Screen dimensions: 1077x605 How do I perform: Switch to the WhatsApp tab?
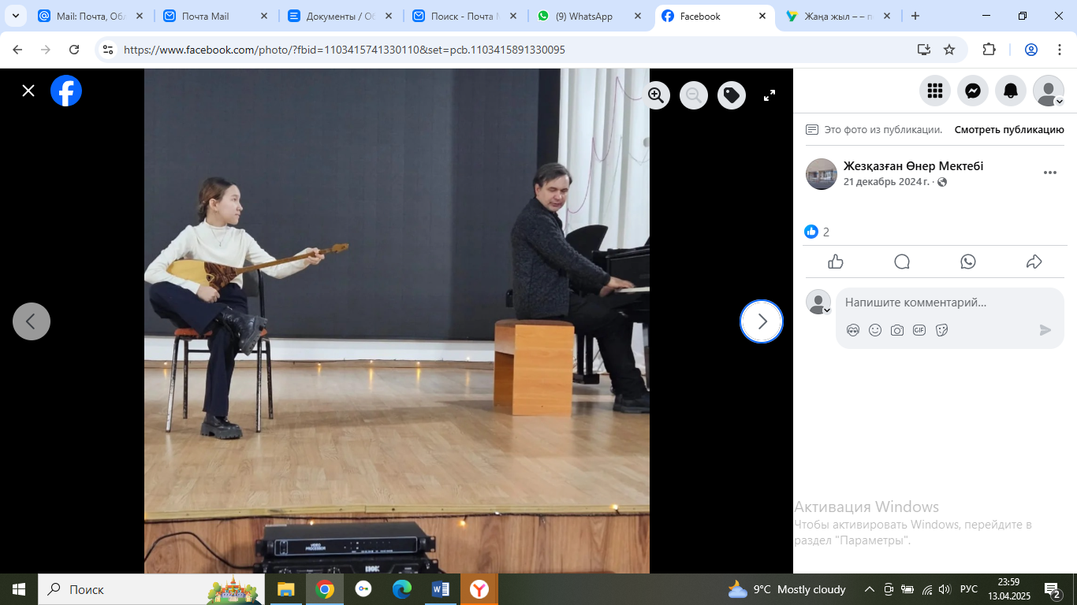(583, 16)
